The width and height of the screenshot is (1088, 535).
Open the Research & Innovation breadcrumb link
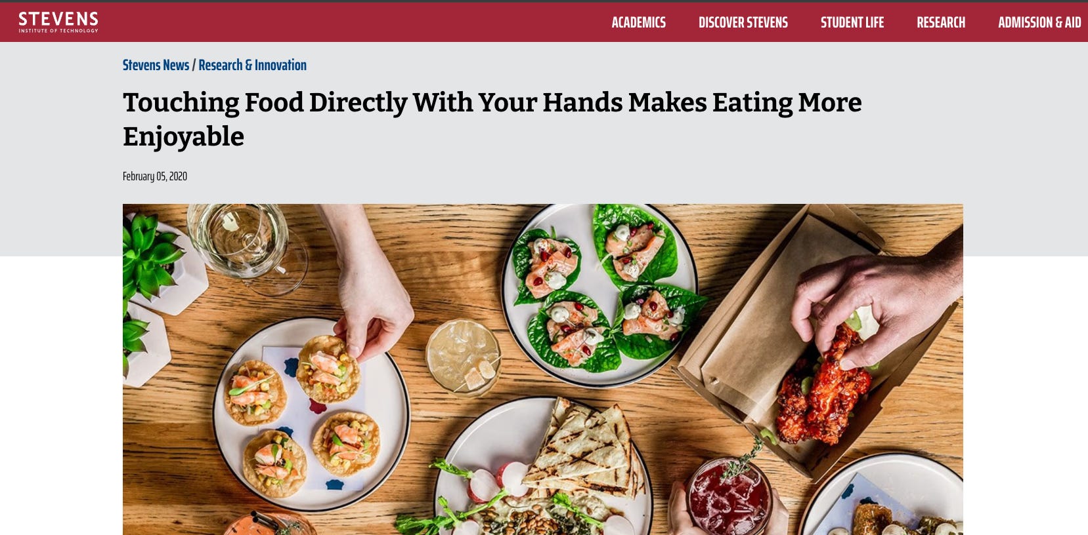point(252,65)
